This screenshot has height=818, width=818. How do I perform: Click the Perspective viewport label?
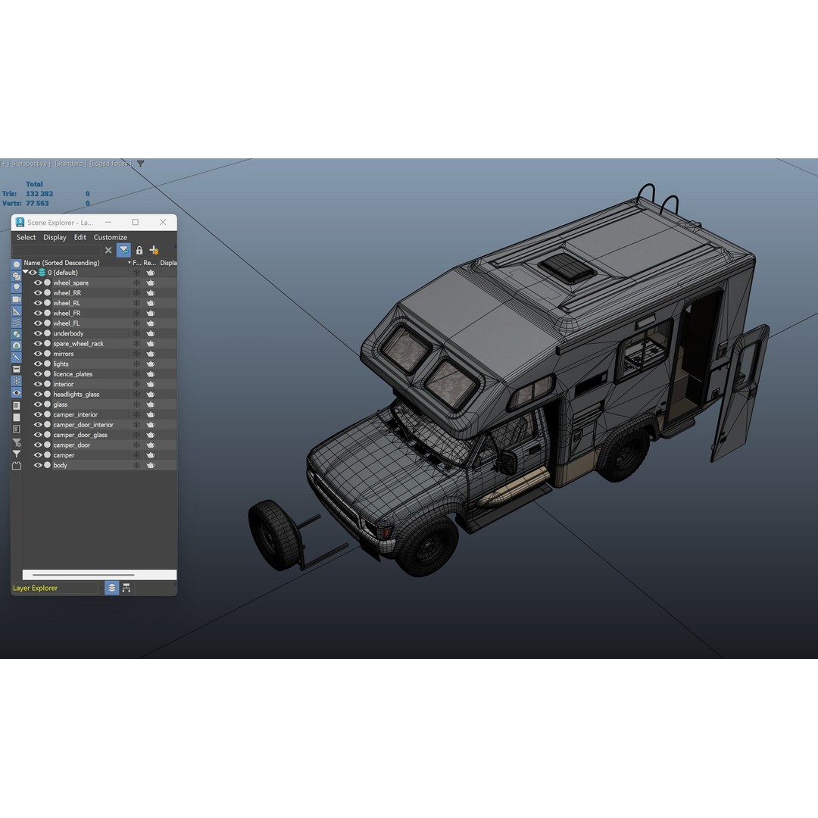point(30,163)
